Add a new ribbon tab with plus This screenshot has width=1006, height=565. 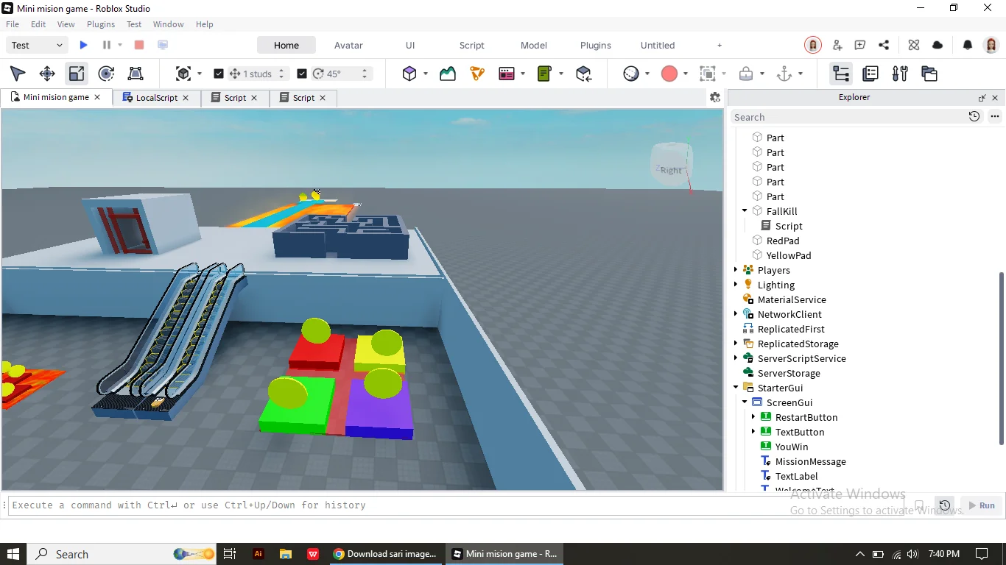click(720, 45)
